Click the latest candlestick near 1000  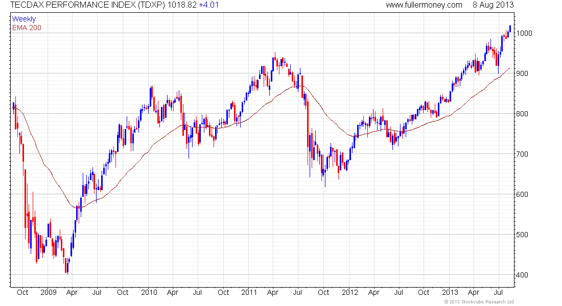[x=510, y=29]
